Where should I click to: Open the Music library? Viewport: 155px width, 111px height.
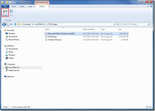coord(11,52)
